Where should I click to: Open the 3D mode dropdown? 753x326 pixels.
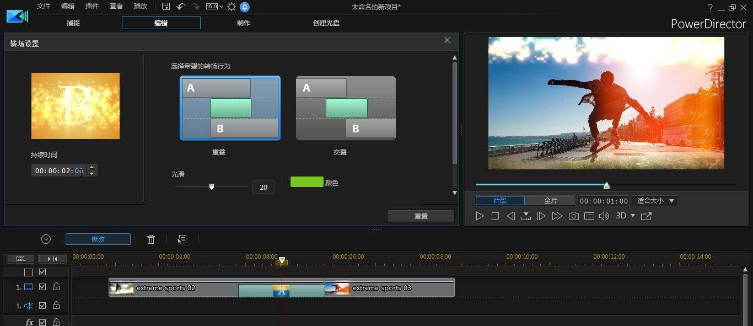625,216
